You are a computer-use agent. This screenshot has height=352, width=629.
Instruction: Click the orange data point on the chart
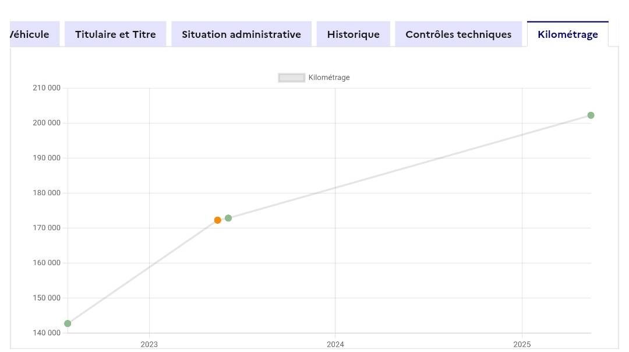(x=217, y=220)
